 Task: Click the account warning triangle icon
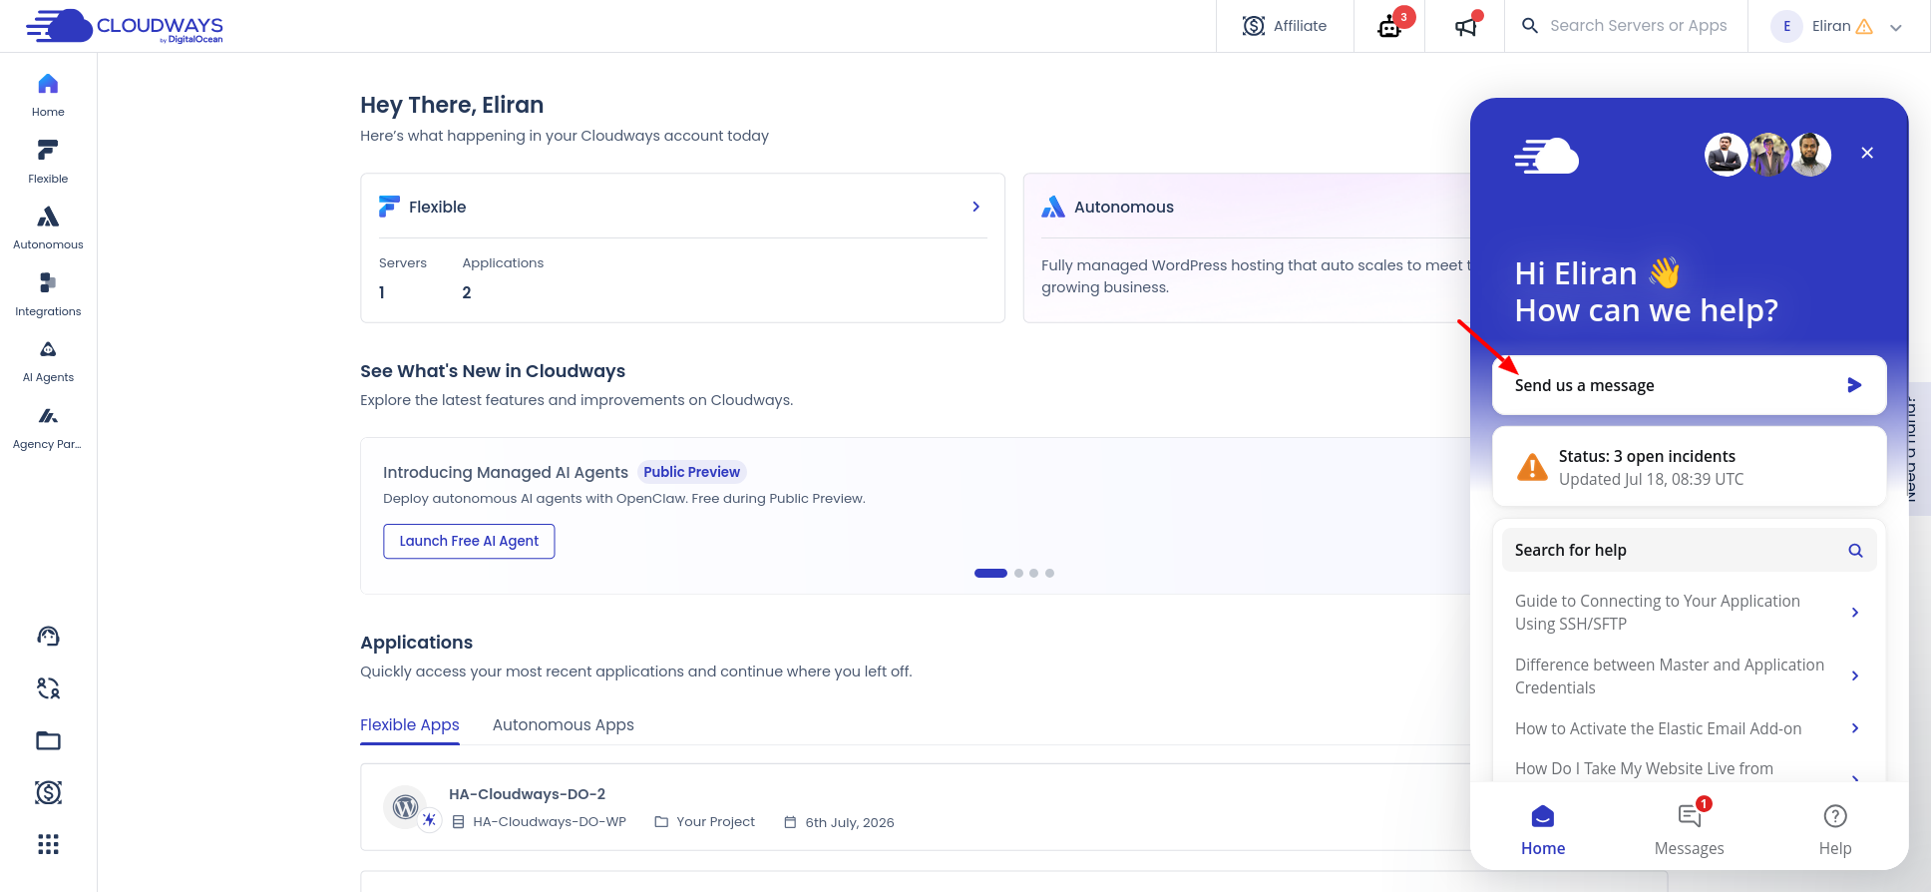1864,27
